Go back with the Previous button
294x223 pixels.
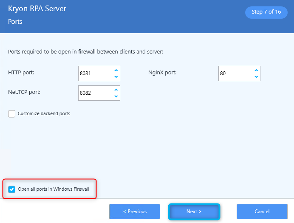[x=134, y=212]
